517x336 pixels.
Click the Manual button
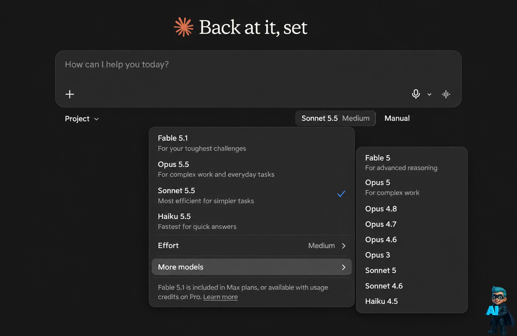(397, 118)
